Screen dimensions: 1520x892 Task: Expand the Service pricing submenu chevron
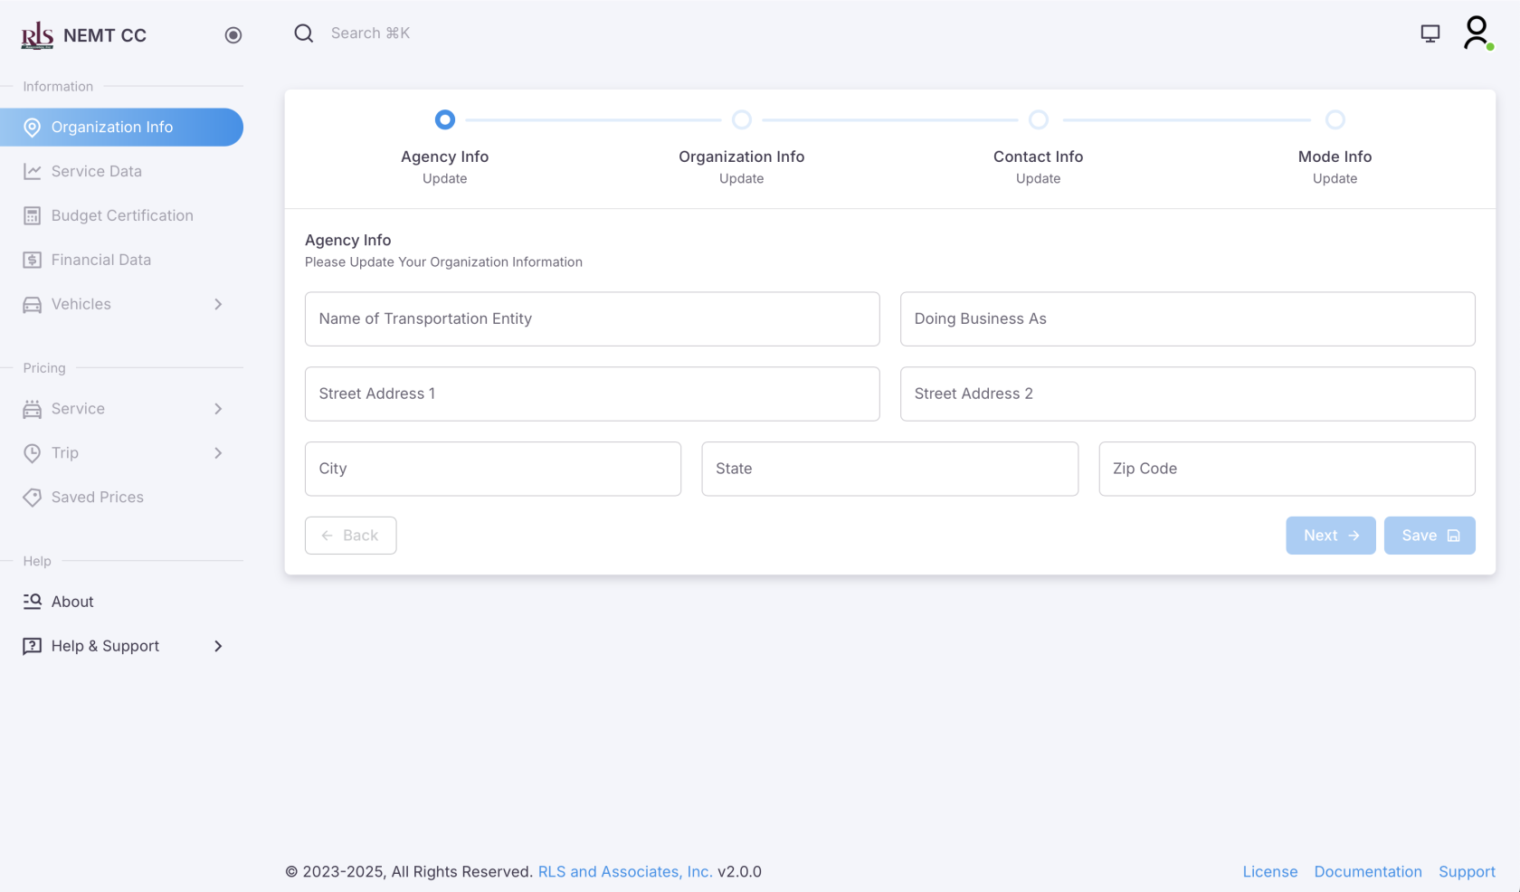tap(218, 409)
